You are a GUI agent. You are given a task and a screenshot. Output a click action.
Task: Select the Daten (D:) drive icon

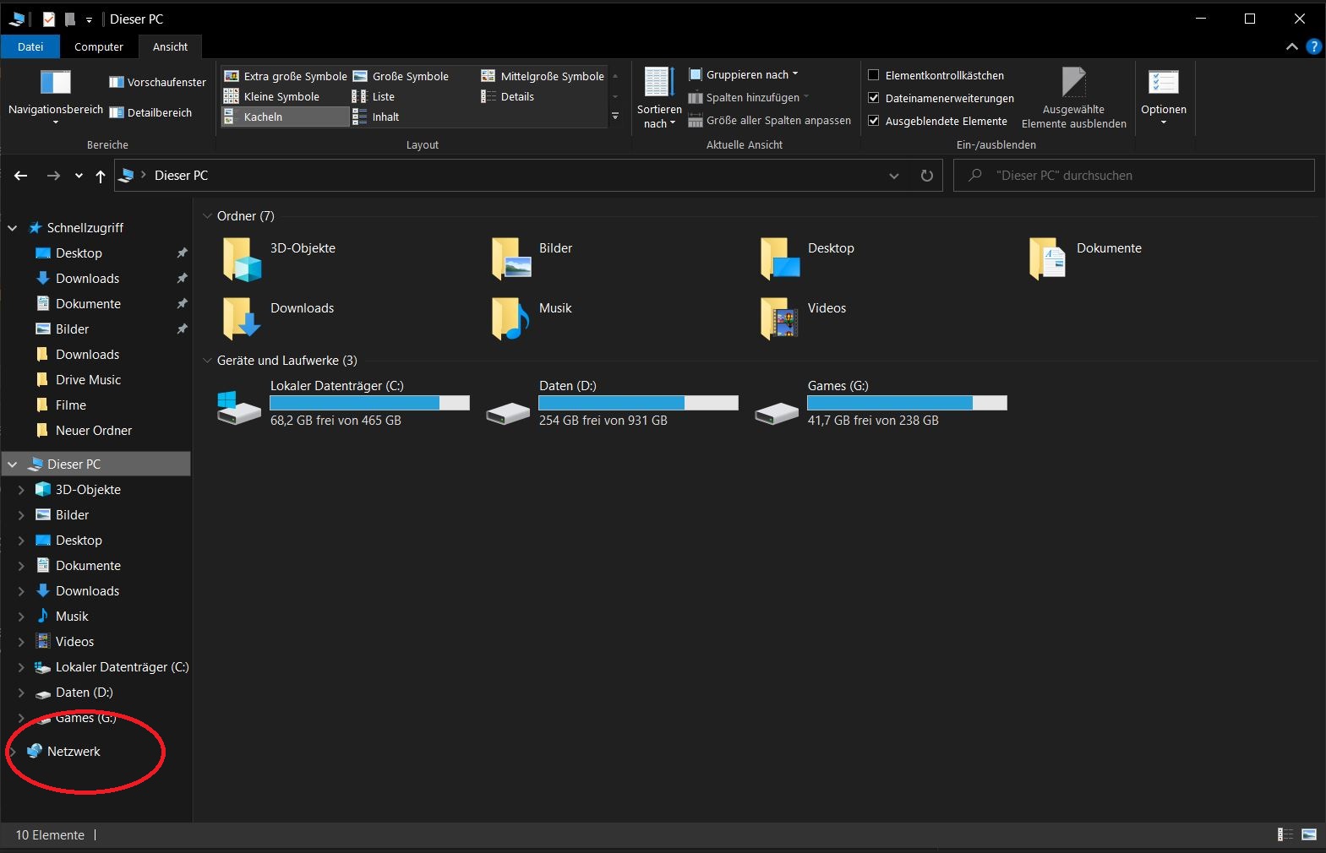coord(508,413)
